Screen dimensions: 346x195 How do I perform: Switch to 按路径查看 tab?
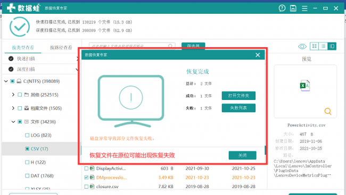(61, 47)
